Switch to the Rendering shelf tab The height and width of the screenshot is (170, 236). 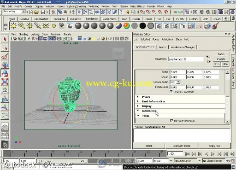[x=92, y=19]
